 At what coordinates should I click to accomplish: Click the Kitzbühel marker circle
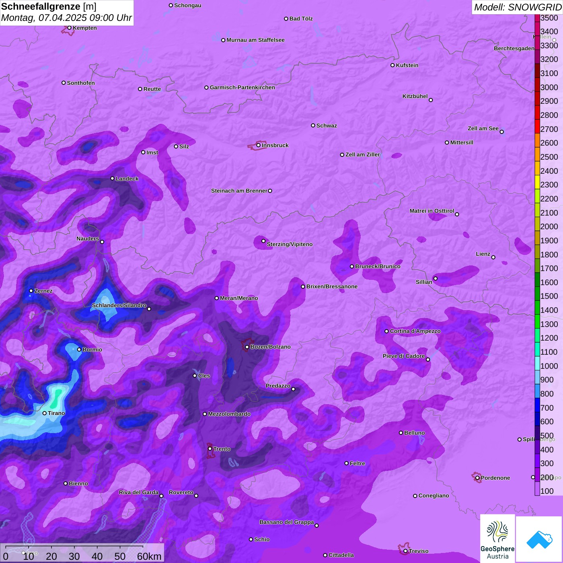[431, 100]
